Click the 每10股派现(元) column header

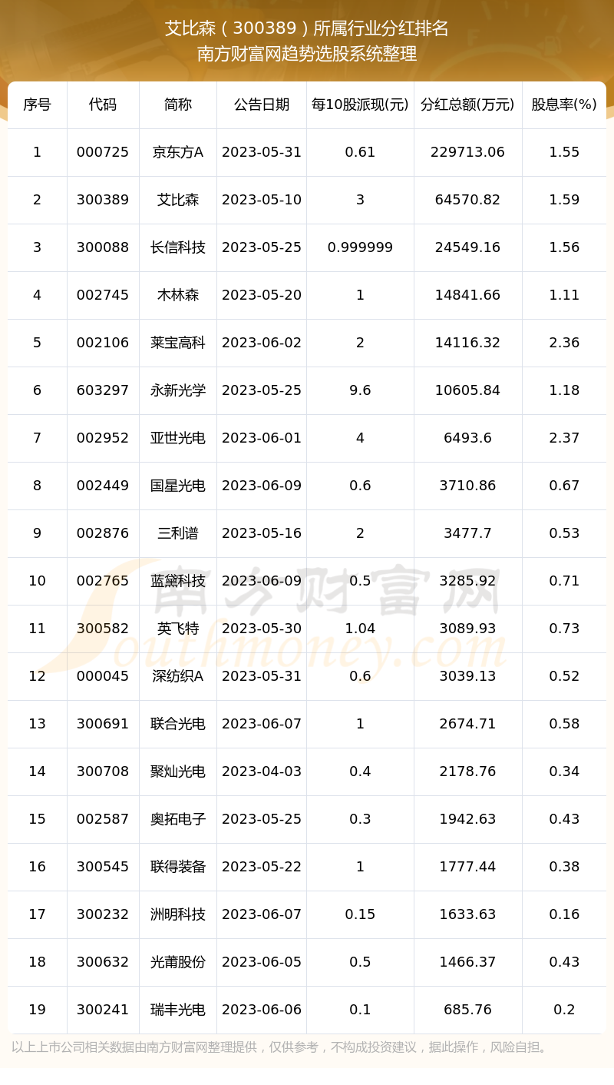click(360, 105)
